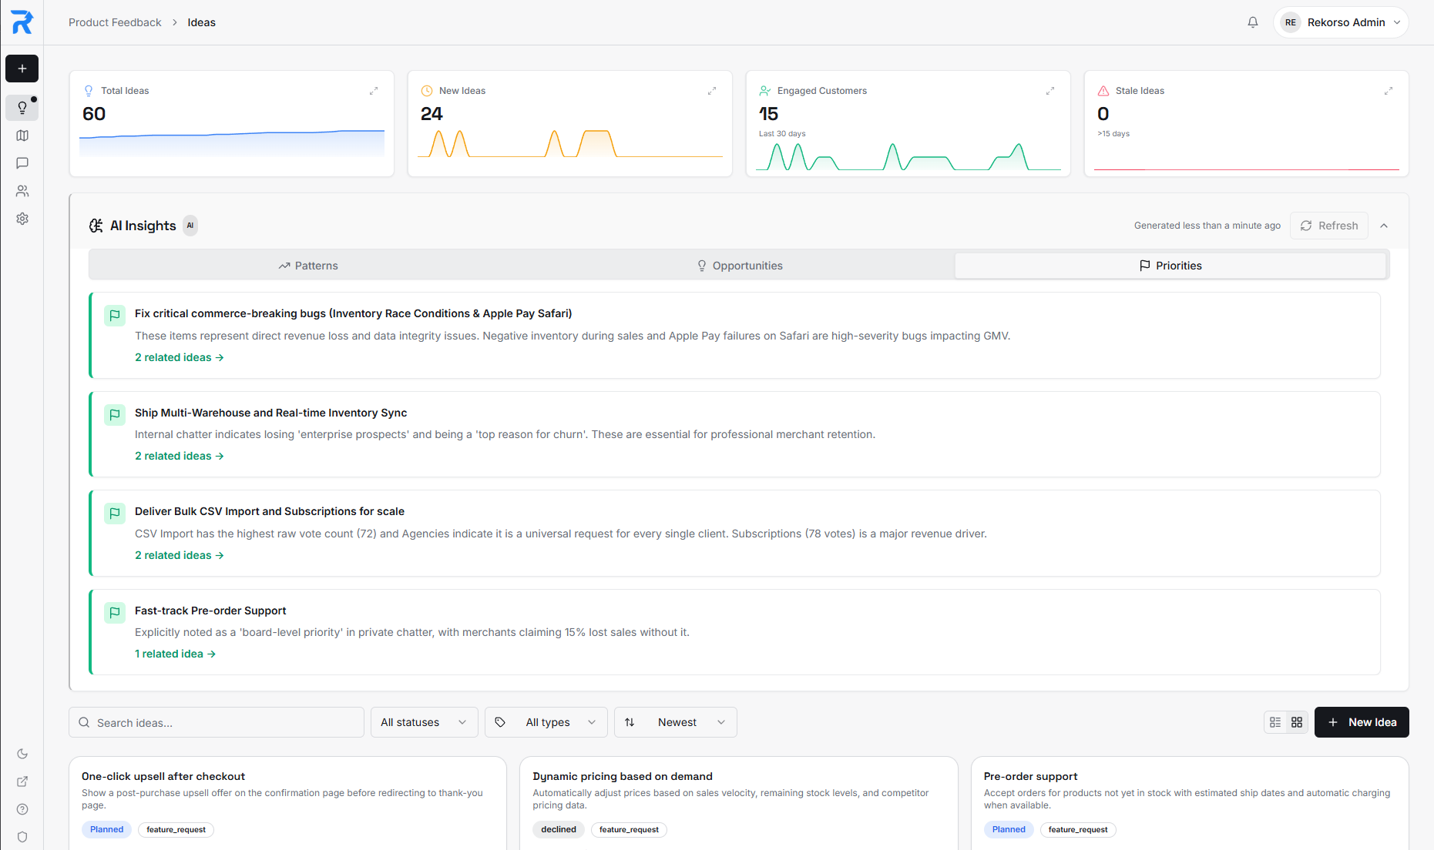Click the Search ideas input field
The height and width of the screenshot is (850, 1434).
coord(216,722)
